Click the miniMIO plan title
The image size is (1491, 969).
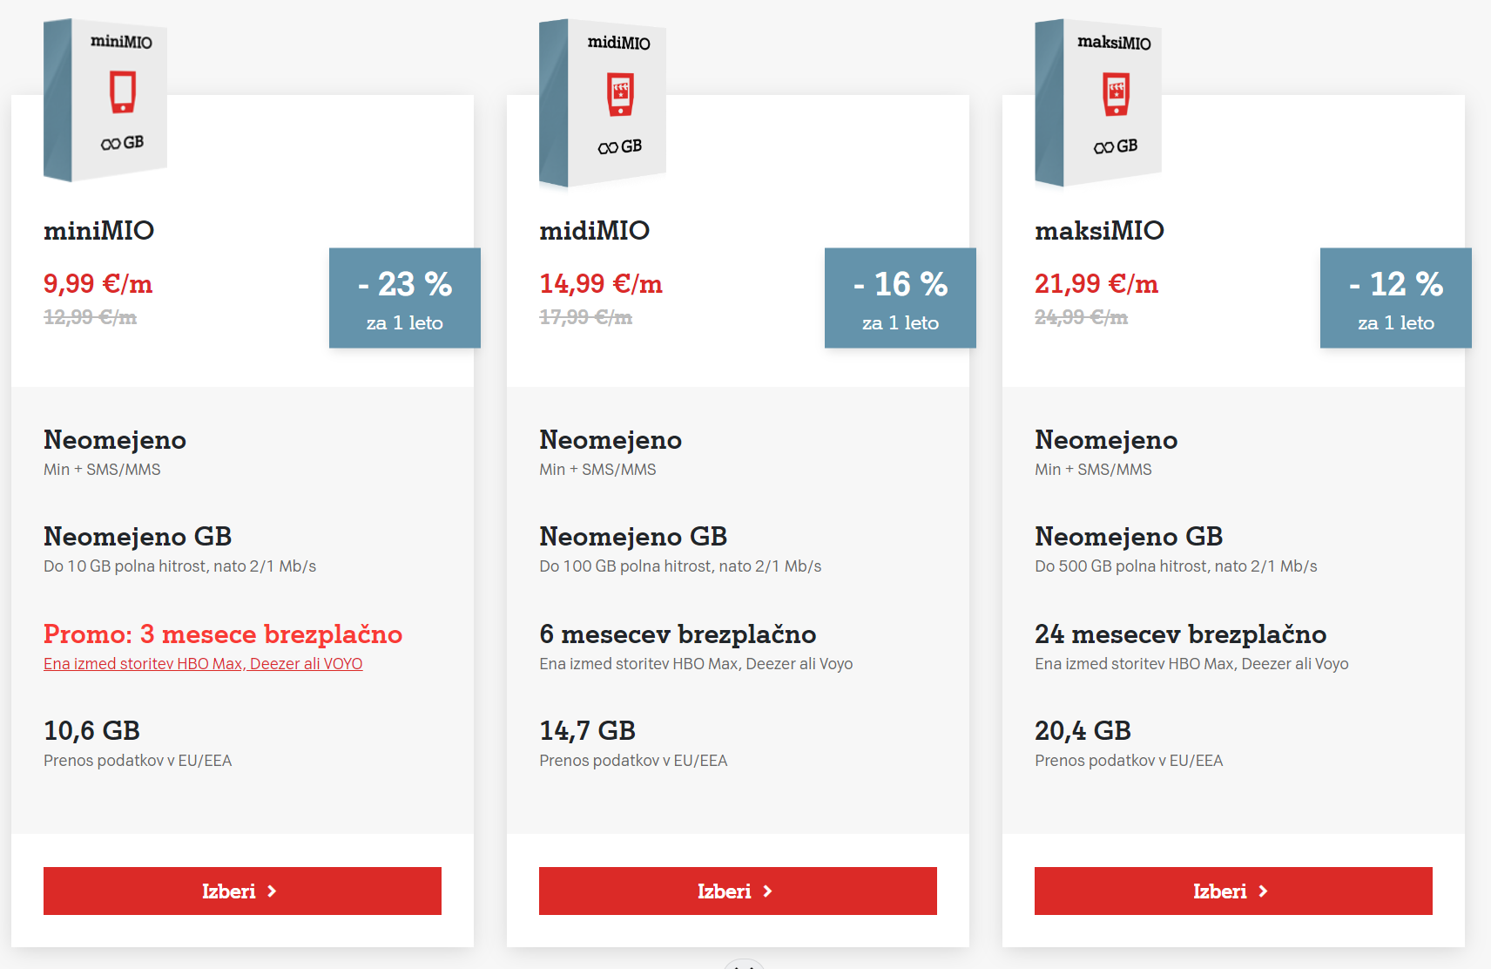pos(98,230)
